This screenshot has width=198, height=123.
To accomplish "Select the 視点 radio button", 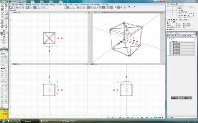I will click(178, 9).
